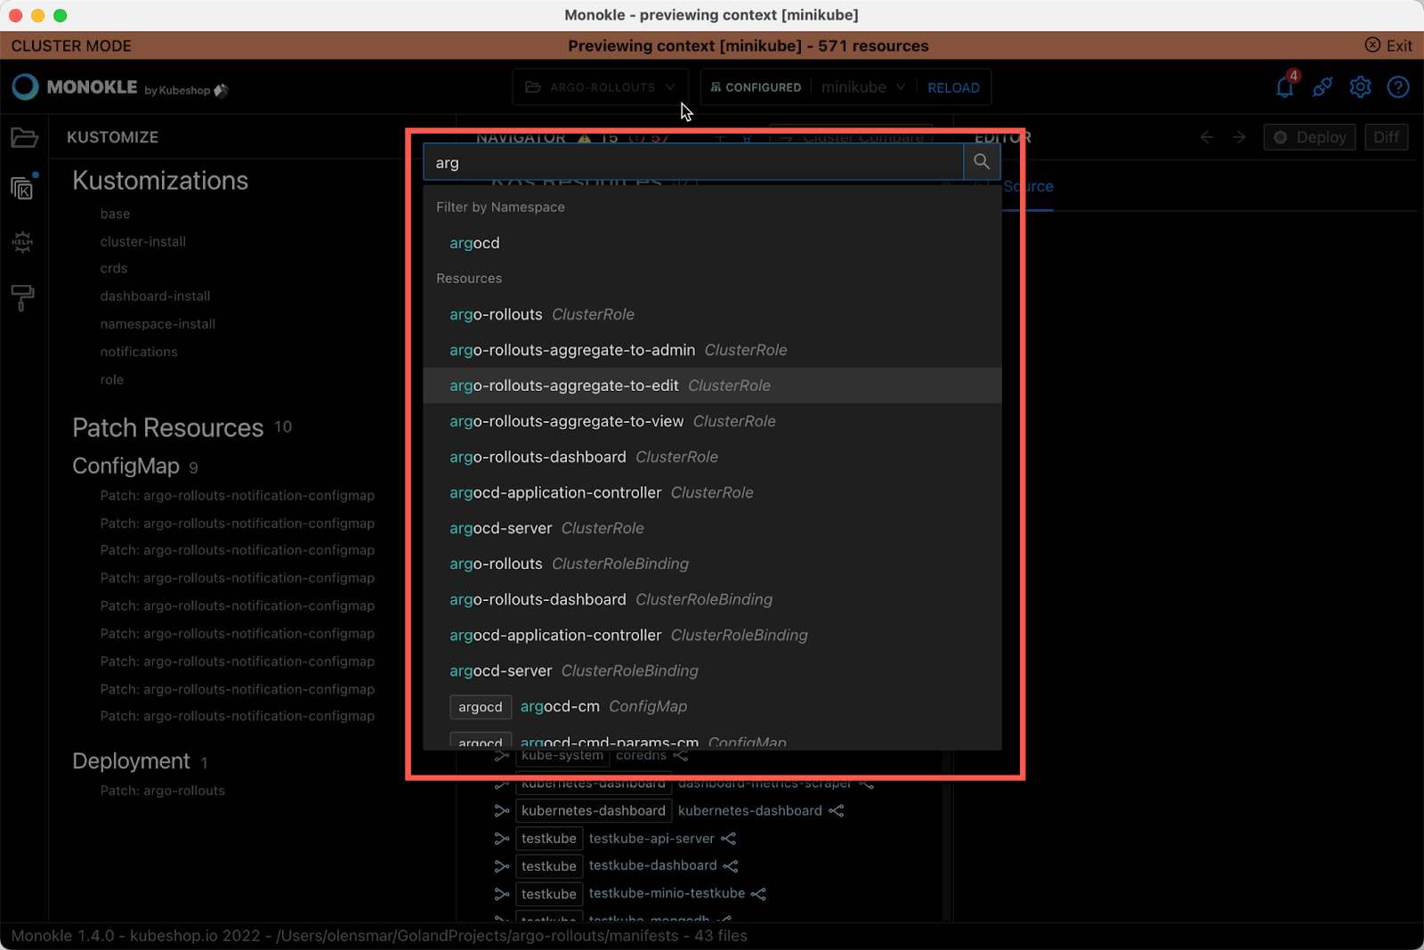Select argocd-application-controller ClusterRoleBinding result

pos(712,635)
